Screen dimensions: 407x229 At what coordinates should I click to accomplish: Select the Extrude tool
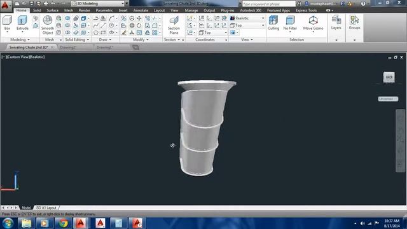[22, 23]
